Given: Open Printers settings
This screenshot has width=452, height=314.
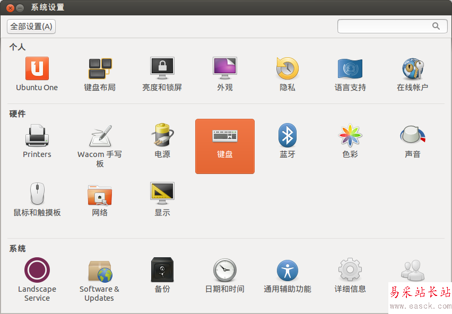Looking at the screenshot, I should pos(37,141).
